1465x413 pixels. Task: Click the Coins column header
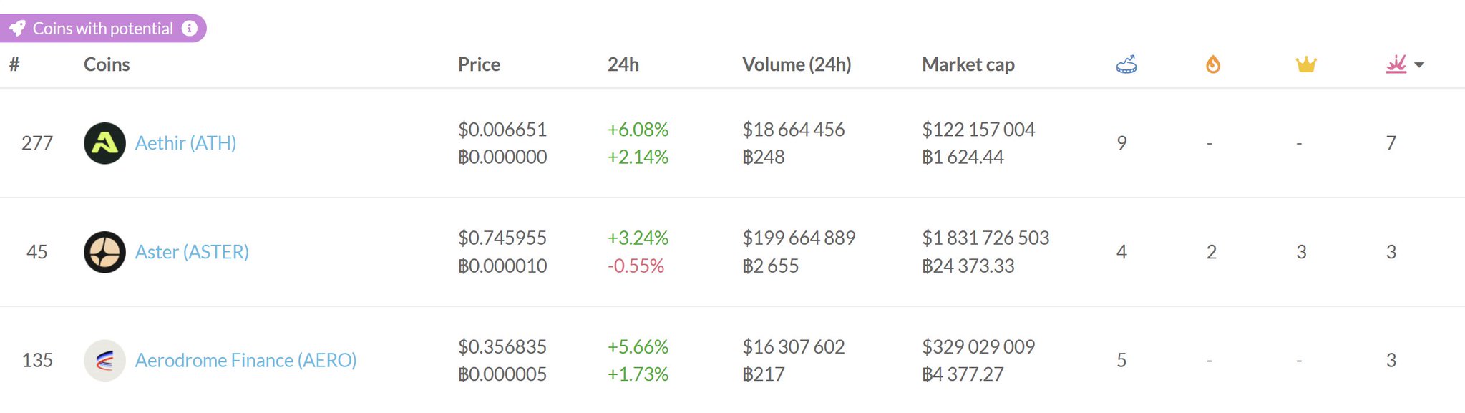pos(107,64)
